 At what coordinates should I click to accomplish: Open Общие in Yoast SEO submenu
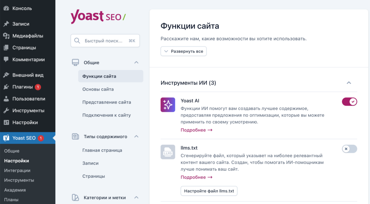(x=12, y=151)
